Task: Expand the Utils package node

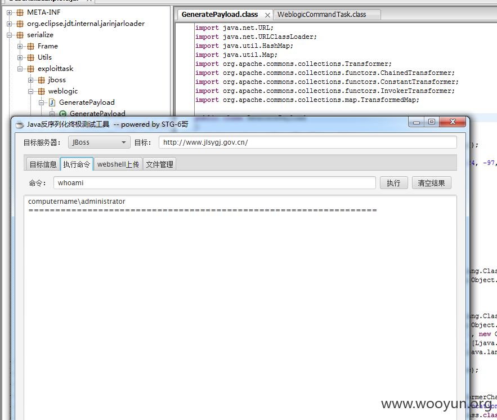Action: [x=20, y=57]
